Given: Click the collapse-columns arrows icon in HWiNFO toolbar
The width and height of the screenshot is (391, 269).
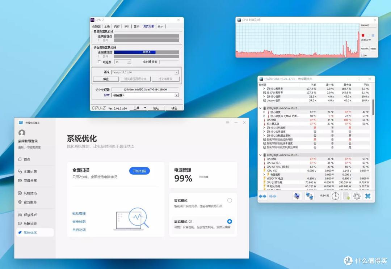Looking at the screenshot, I should pyautogui.click(x=273, y=196).
